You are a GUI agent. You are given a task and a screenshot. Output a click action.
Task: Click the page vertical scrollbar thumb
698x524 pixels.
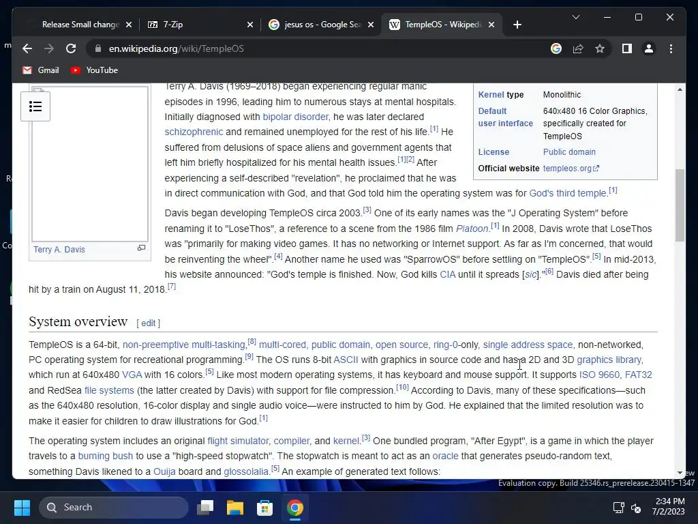pyautogui.click(x=680, y=205)
